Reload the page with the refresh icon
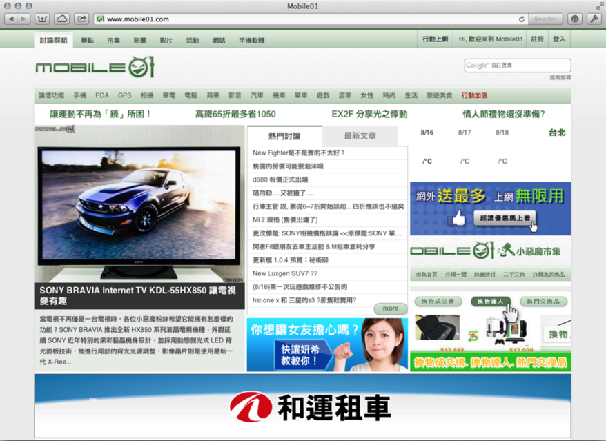The width and height of the screenshot is (606, 441). pos(521,19)
